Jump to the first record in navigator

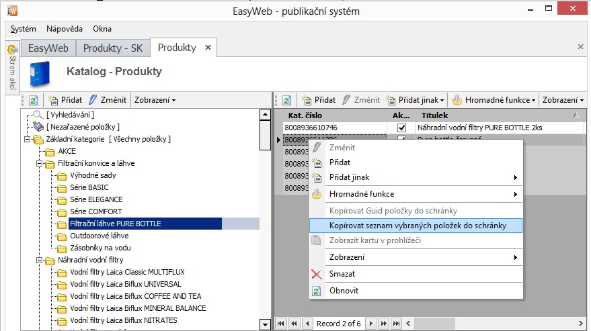click(281, 324)
